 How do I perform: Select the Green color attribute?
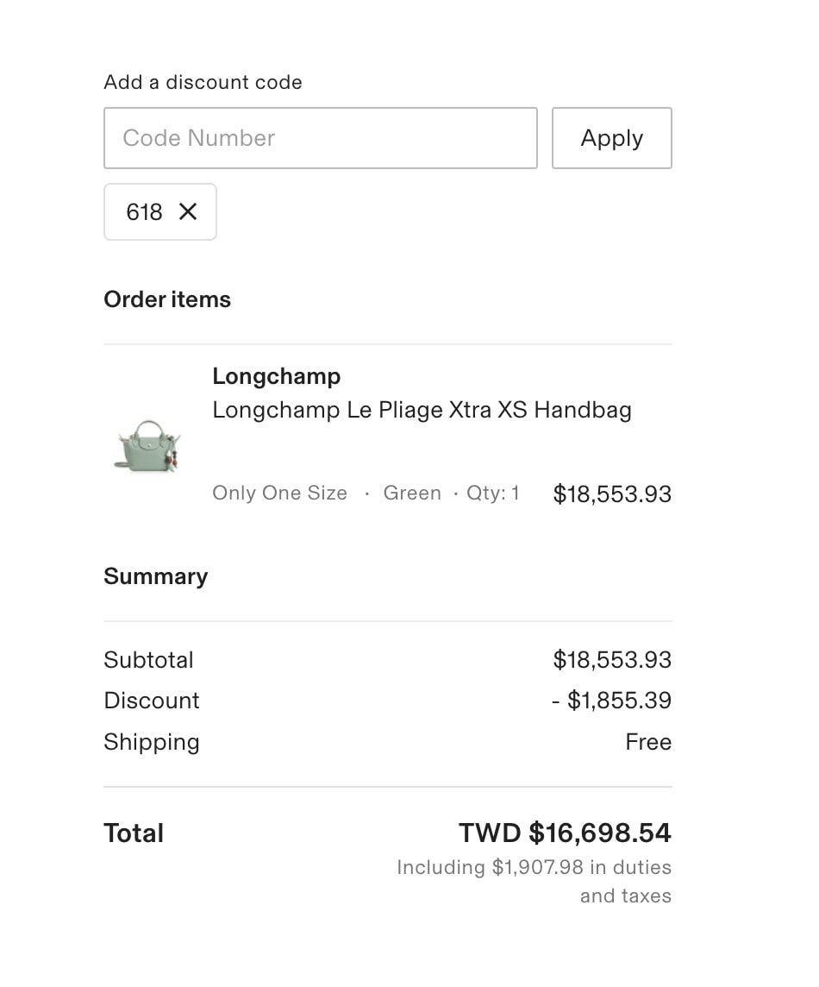pos(412,493)
